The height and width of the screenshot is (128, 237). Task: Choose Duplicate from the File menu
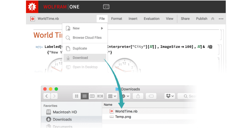[x=85, y=48]
